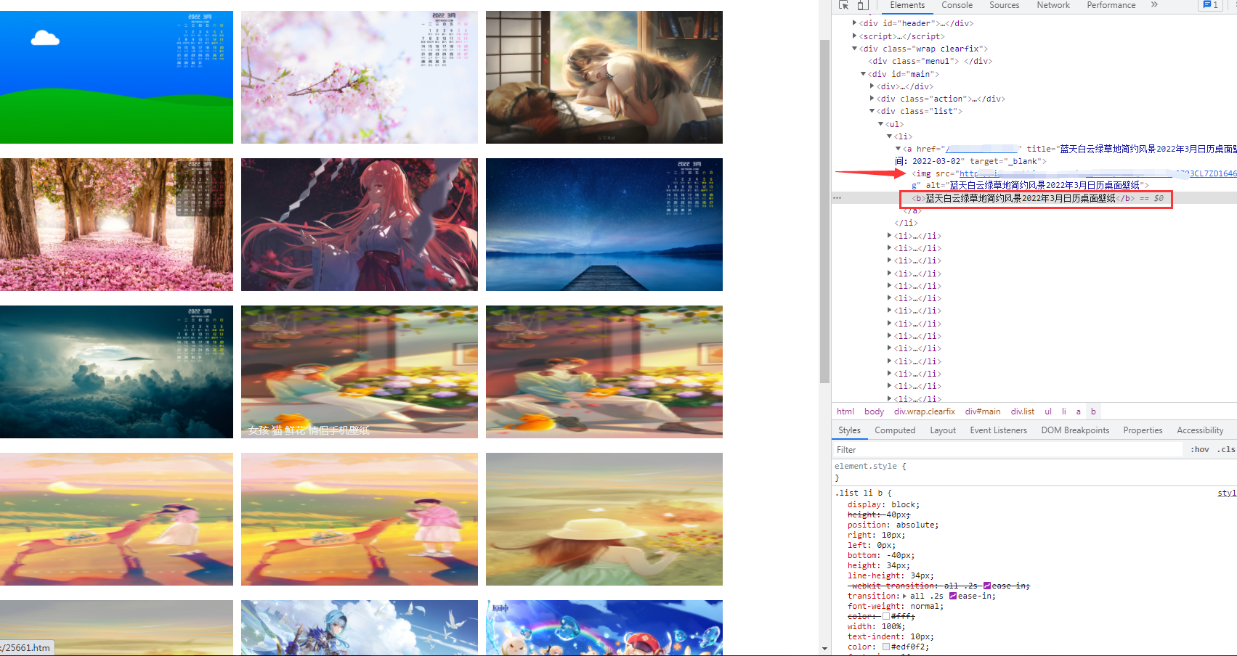
Task: Open the stylesheet source link beside .list li b
Action: point(1227,493)
